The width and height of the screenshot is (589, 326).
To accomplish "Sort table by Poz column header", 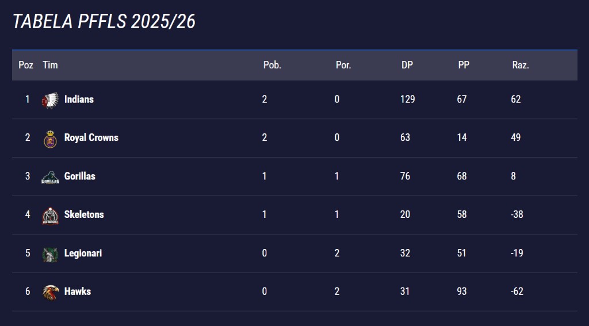I will click(x=26, y=65).
